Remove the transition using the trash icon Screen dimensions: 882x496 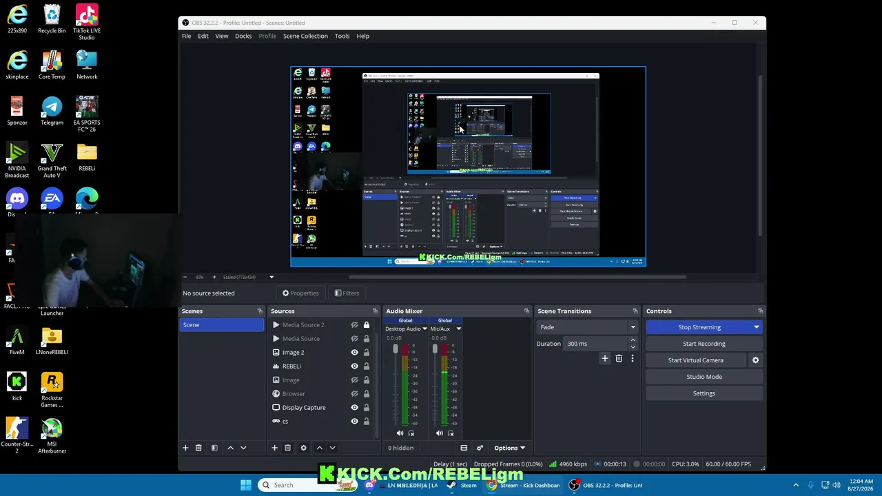(619, 358)
